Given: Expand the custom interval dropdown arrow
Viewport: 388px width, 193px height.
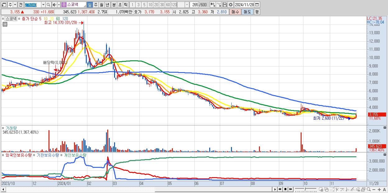Looking at the screenshot, I should (187, 5).
